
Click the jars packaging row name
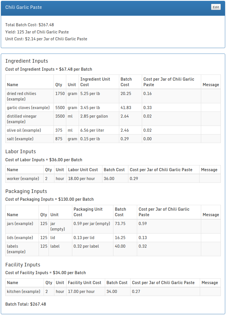click(x=20, y=224)
